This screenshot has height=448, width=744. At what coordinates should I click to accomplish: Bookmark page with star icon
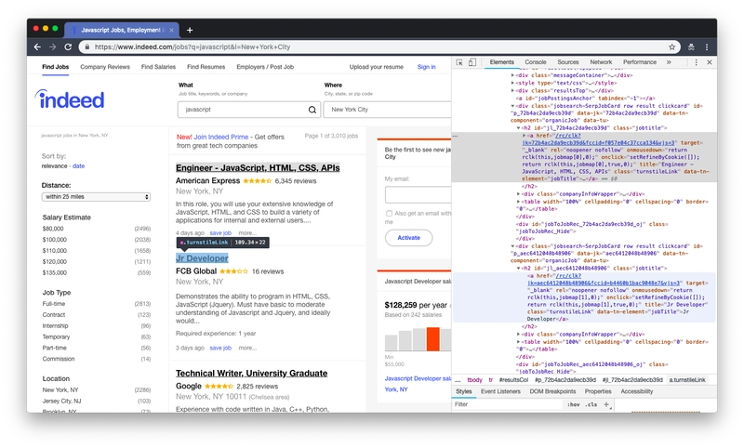click(x=671, y=46)
